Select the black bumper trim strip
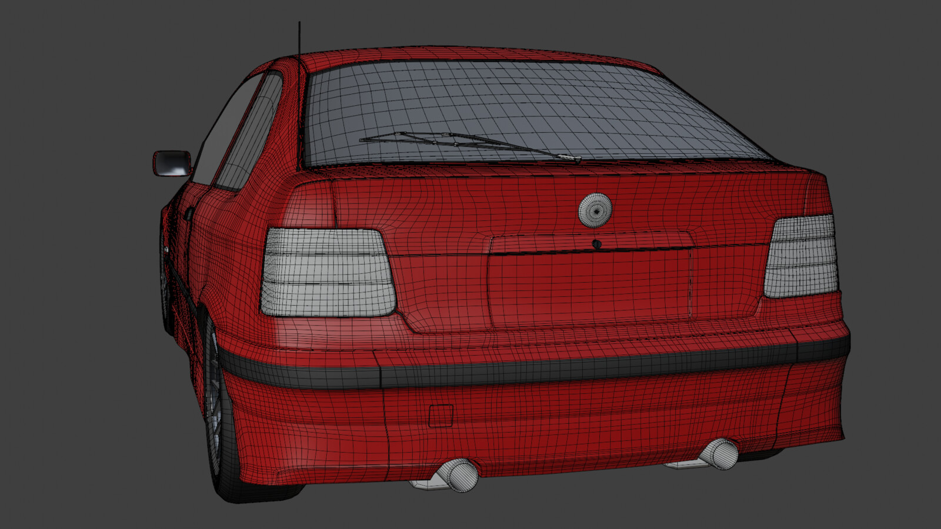This screenshot has width=941, height=529. pos(535,366)
